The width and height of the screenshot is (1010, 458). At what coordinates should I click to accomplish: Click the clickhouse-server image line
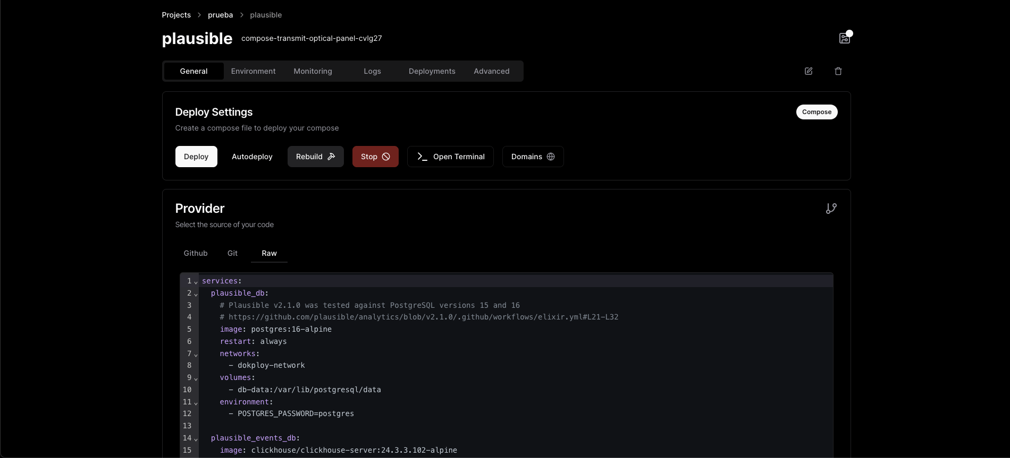(x=338, y=450)
